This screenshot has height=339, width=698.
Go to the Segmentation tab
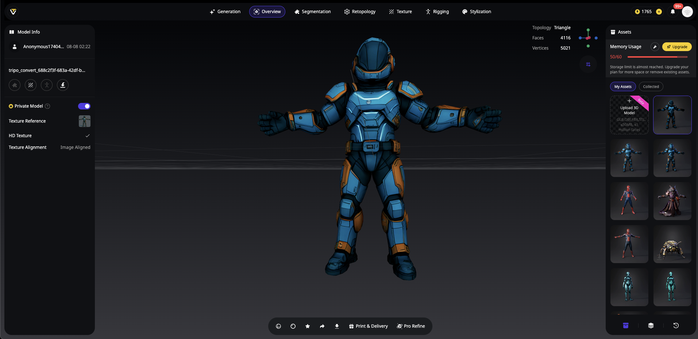[x=313, y=12]
